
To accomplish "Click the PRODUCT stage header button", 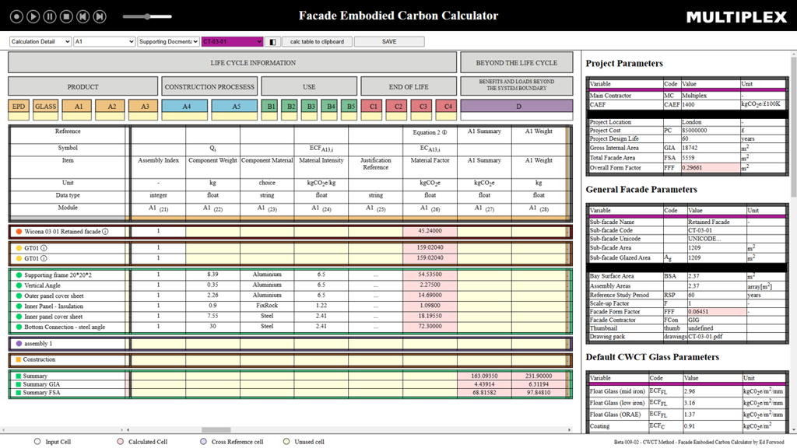I will coord(83,86).
